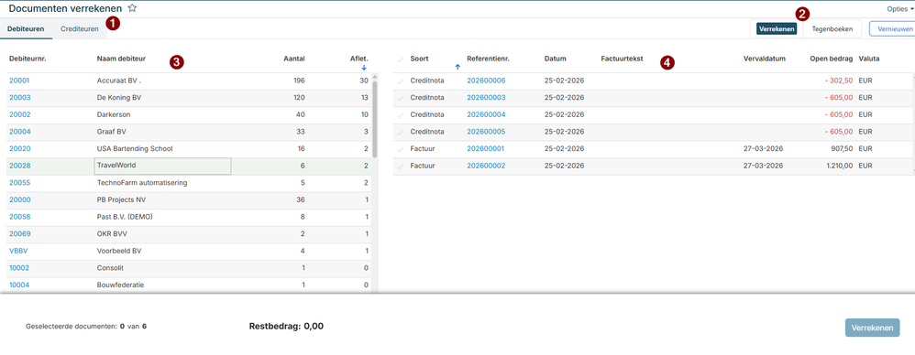Select the TechnoFarm automatisering row
915x355 pixels.
tap(189, 183)
